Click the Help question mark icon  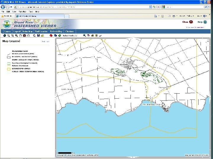206,22
